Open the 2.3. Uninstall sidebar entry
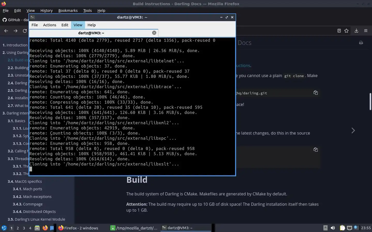Viewport: 372px width, 232px height. (x=18, y=75)
